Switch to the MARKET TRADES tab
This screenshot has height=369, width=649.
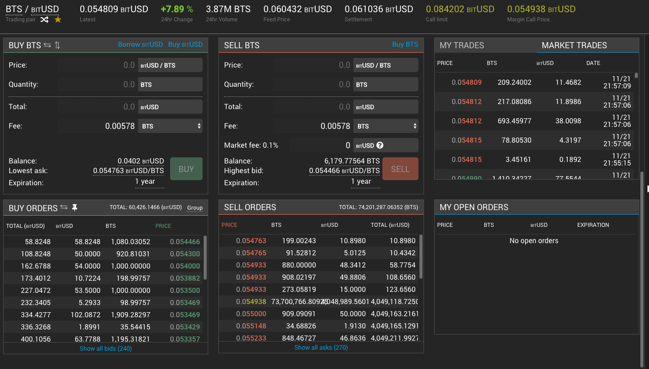point(574,45)
